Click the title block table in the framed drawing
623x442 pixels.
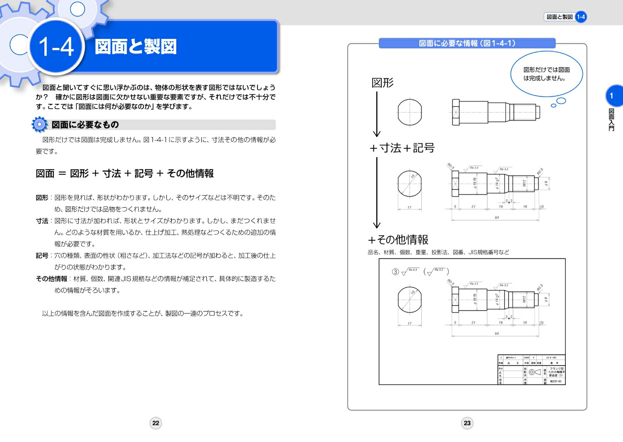pyautogui.click(x=531, y=370)
